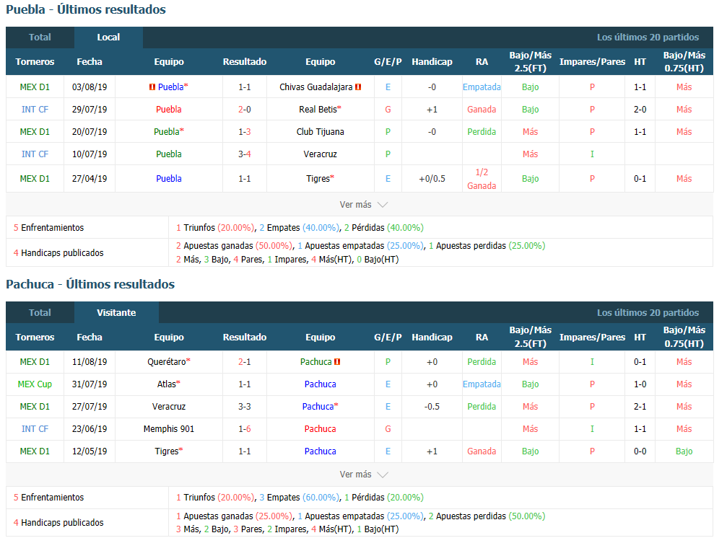The height and width of the screenshot is (538, 727).
Task: Click the date 03/08/19
Action: [x=90, y=87]
